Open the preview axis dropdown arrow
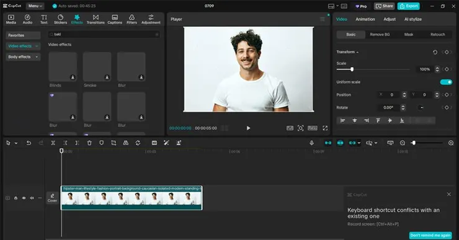The image size is (459, 240). pos(376,143)
